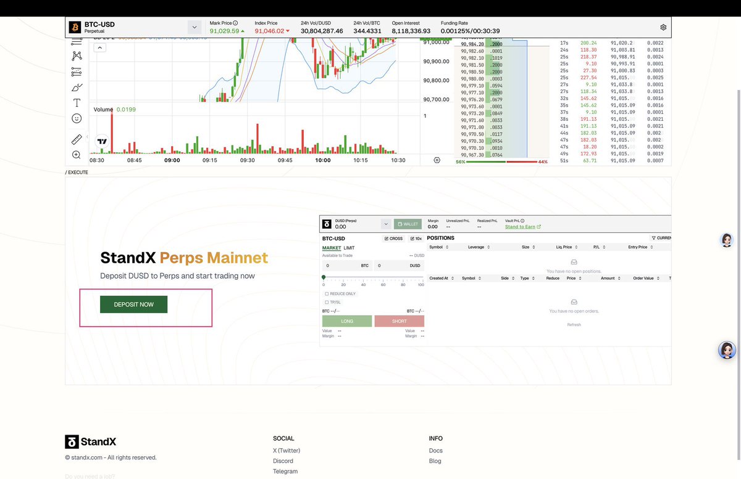Image resolution: width=741 pixels, height=479 pixels.
Task: Edit the CROSS margin mode
Action: coord(393,239)
